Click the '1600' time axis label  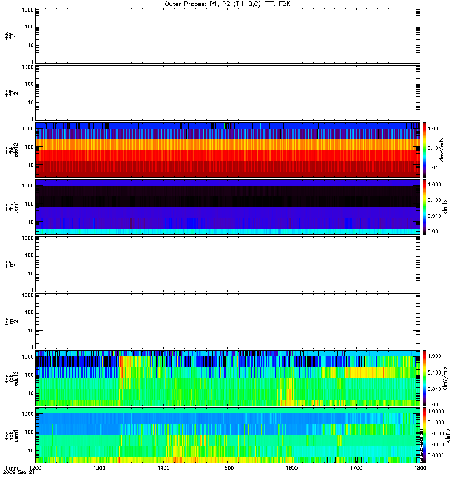coord(292,467)
